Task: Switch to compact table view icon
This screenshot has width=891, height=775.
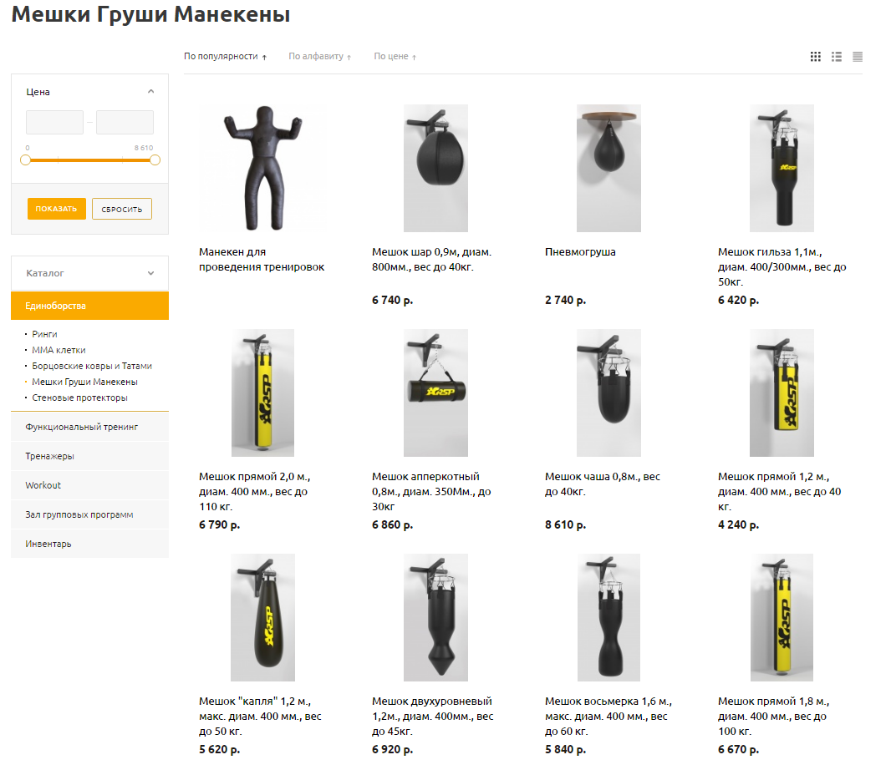Action: tap(858, 57)
